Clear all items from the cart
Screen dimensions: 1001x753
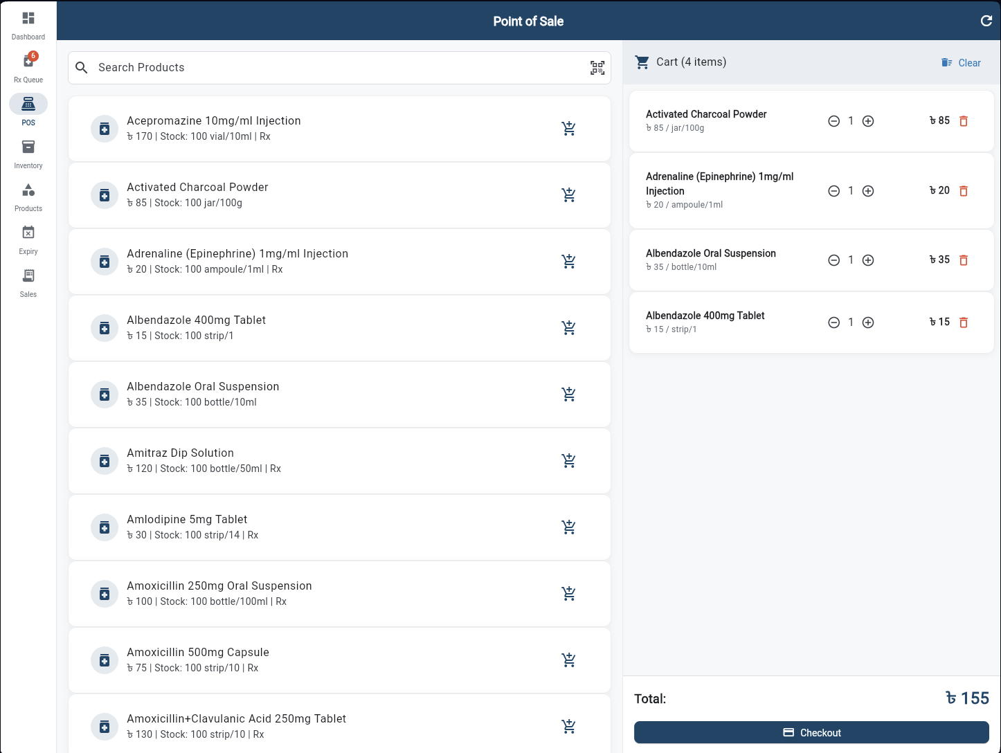click(x=961, y=62)
